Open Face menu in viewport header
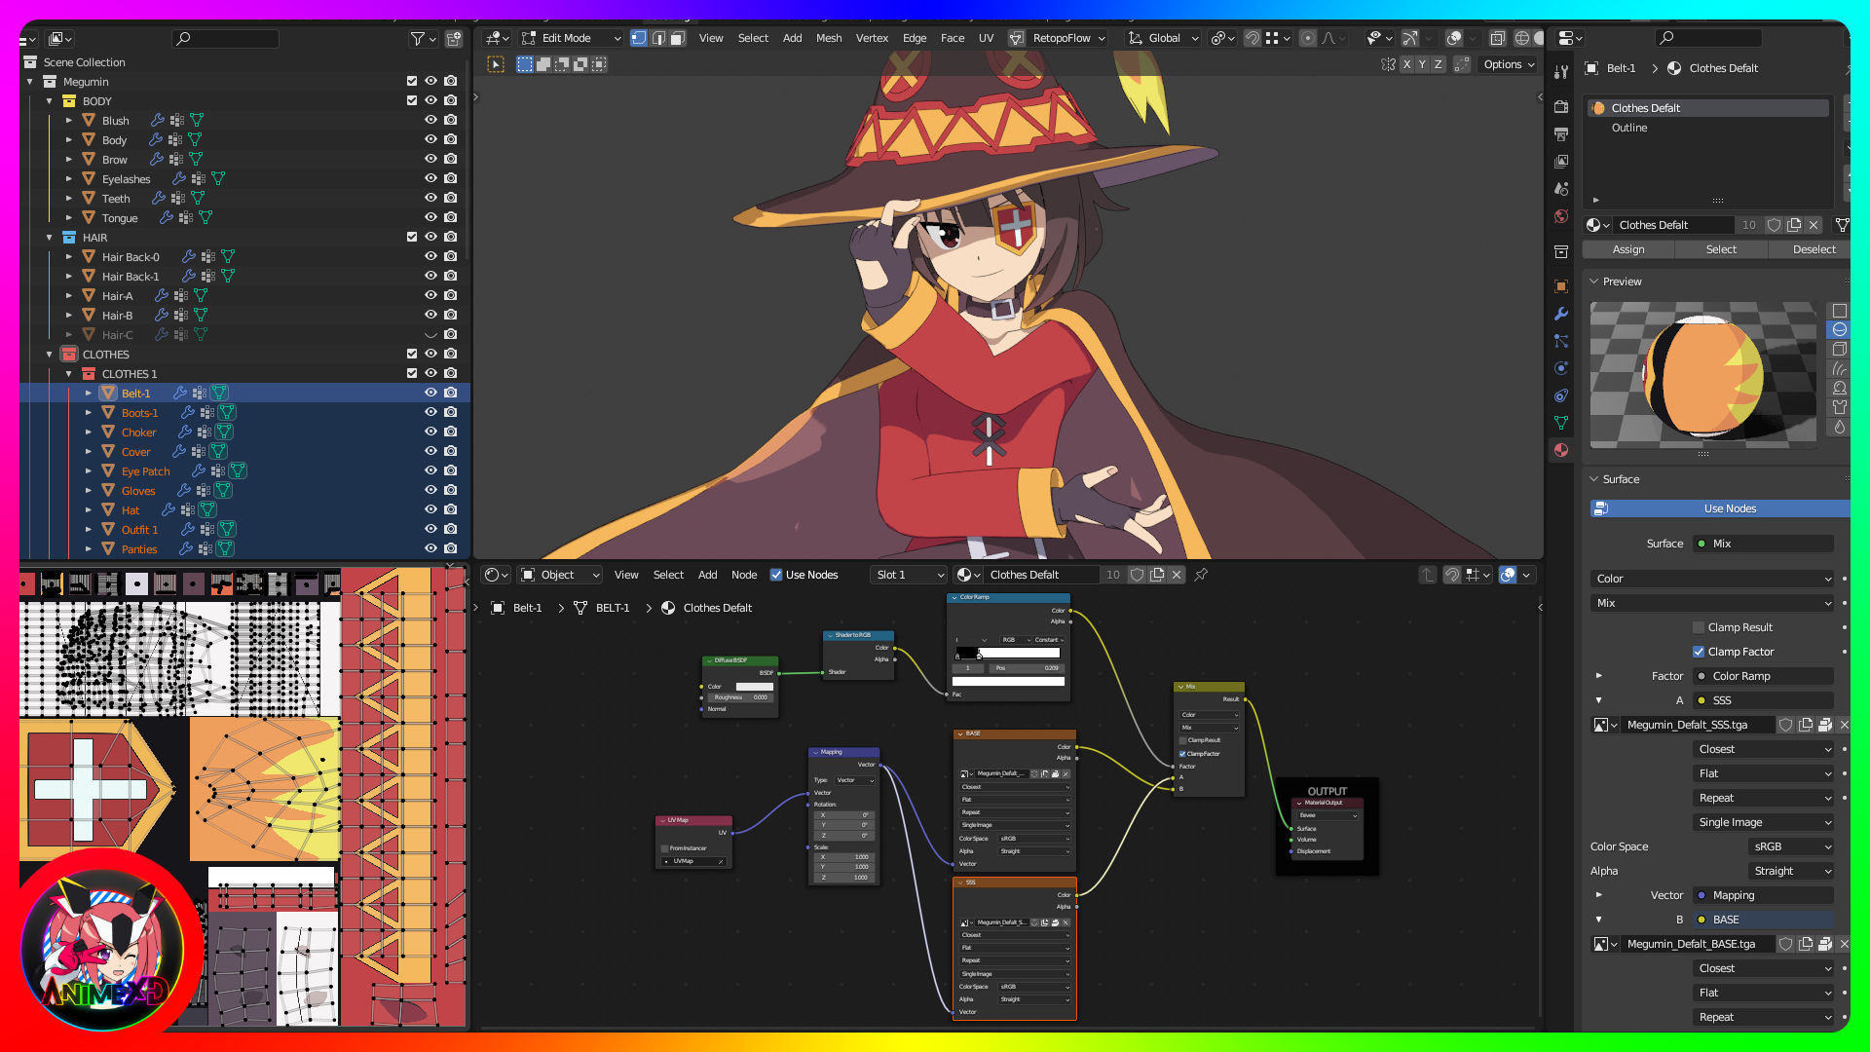The width and height of the screenshot is (1870, 1052). [953, 38]
